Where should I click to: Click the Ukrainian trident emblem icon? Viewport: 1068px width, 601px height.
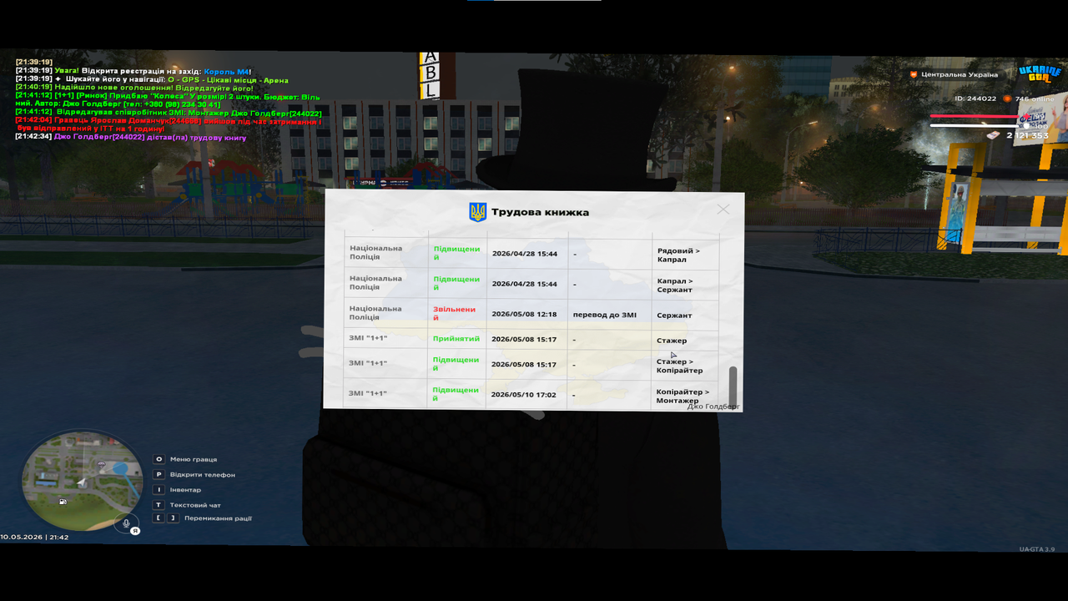pos(478,212)
